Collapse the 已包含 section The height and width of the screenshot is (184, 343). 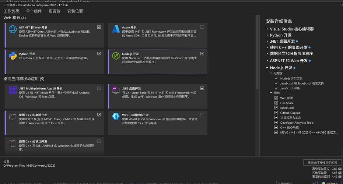(271, 73)
